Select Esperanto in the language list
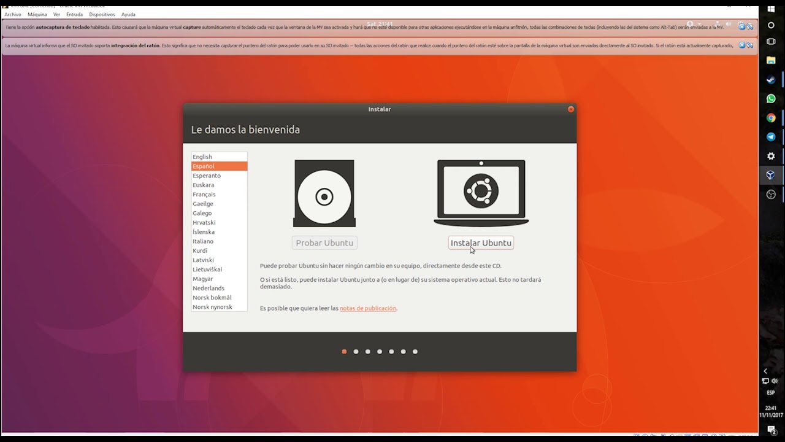The height and width of the screenshot is (442, 785). 219,176
